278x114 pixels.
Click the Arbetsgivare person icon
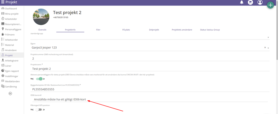click(3, 60)
